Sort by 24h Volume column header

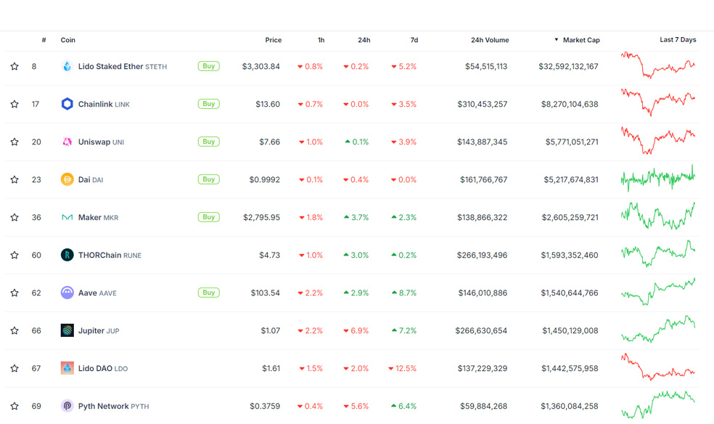pyautogui.click(x=490, y=40)
